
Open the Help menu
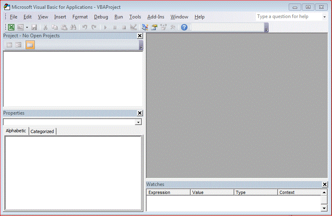coord(199,17)
